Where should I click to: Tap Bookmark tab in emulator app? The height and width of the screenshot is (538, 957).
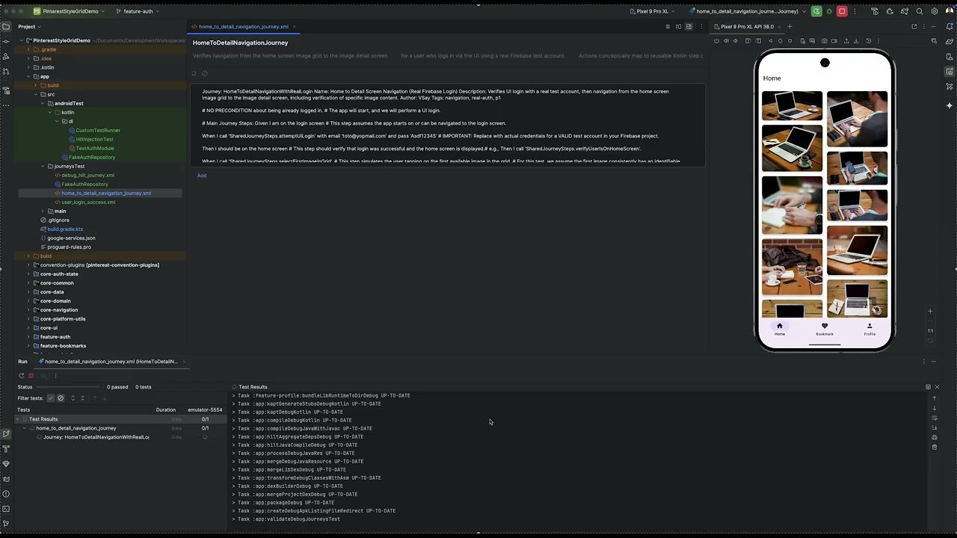coord(825,329)
